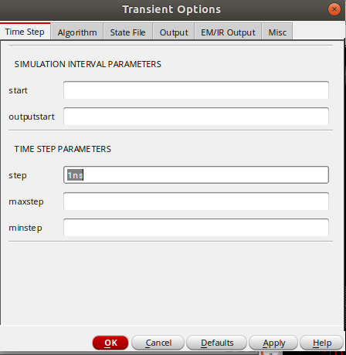This screenshot has width=346, height=355.
Task: Confirm settings with the OK button
Action: tap(110, 343)
